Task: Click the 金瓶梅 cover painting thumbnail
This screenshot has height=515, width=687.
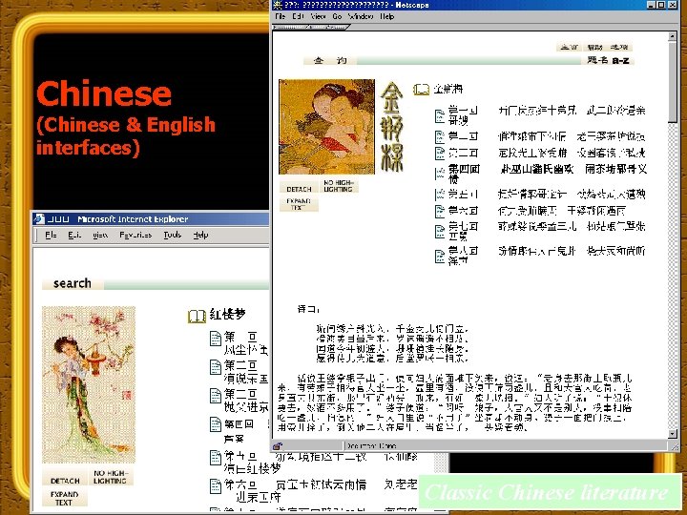Action: [x=327, y=127]
